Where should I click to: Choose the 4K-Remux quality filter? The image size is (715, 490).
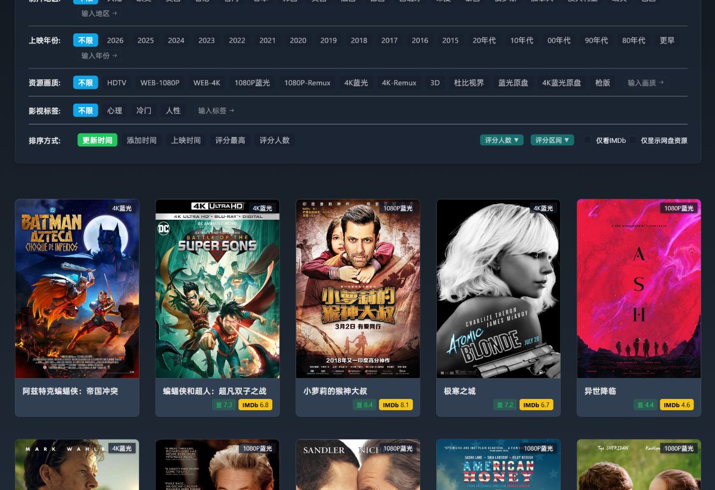(x=399, y=83)
